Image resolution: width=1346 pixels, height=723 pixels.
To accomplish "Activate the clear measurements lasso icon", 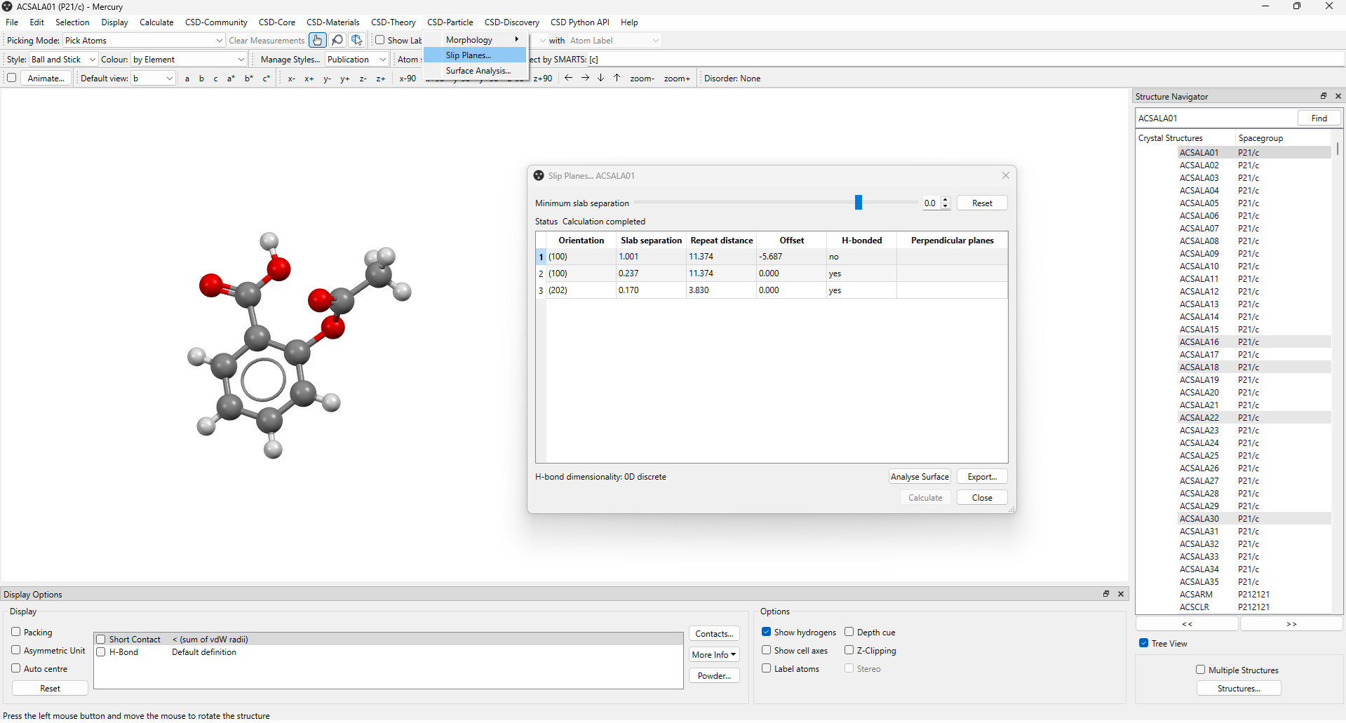I will pyautogui.click(x=337, y=40).
